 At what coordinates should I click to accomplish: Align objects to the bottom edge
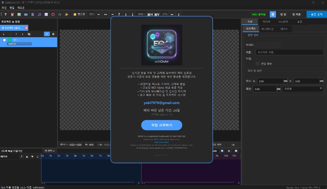(133, 15)
